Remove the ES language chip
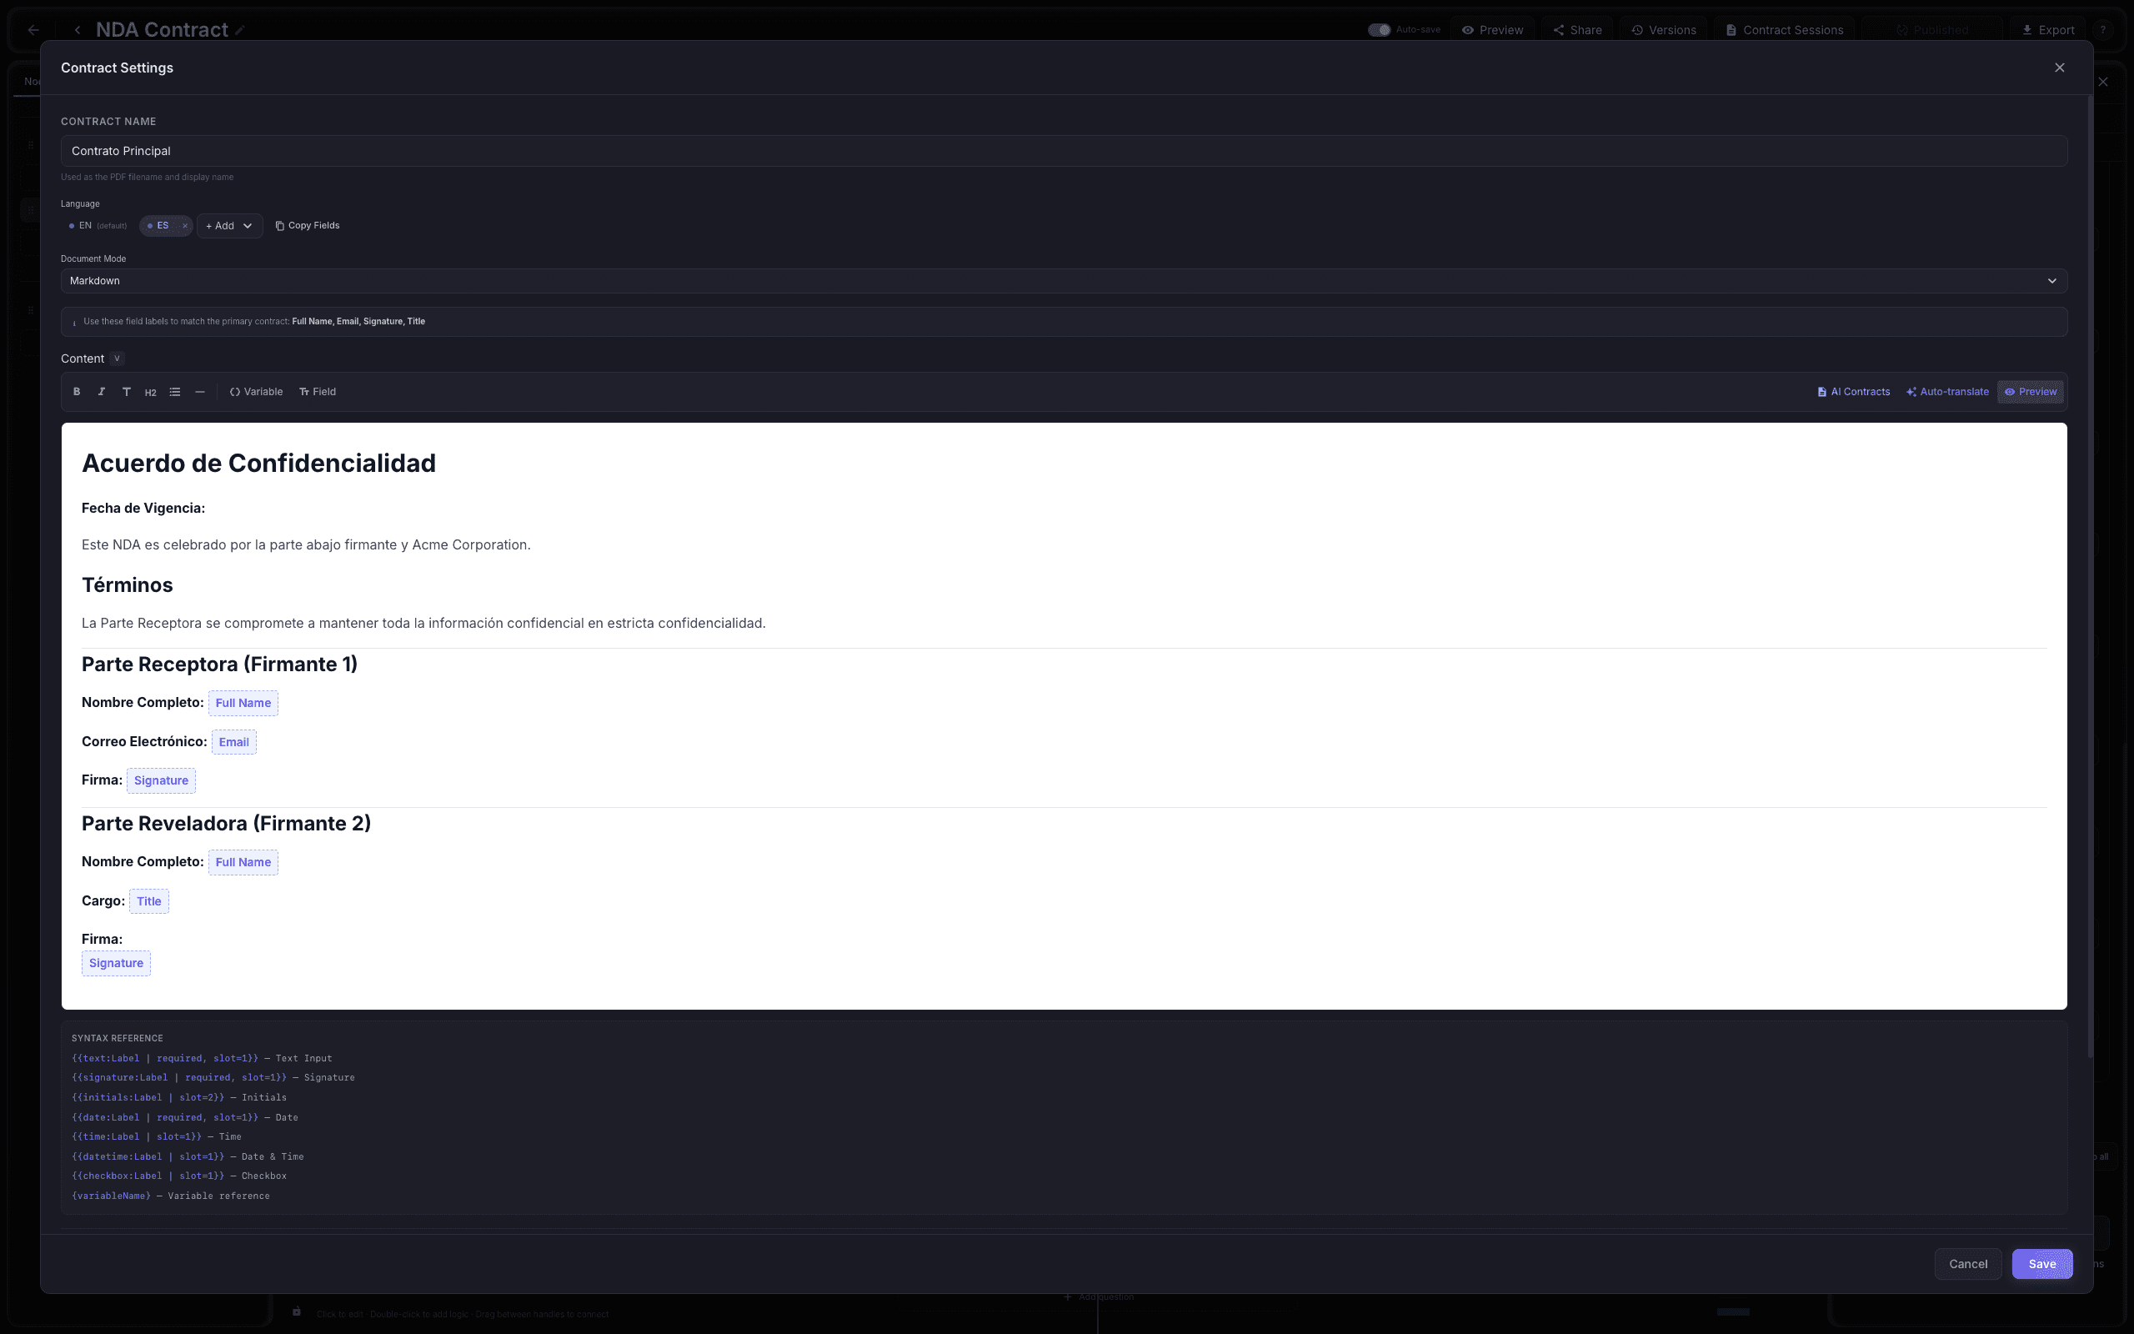This screenshot has height=1334, width=2134. click(185, 226)
